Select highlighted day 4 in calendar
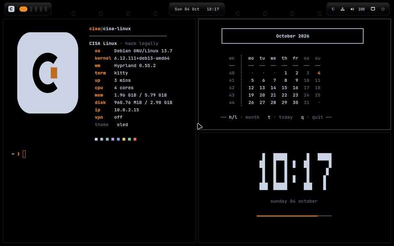 tap(318, 73)
